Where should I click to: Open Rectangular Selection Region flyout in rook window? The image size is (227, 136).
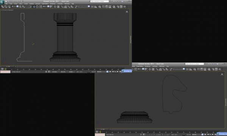(27, 7)
